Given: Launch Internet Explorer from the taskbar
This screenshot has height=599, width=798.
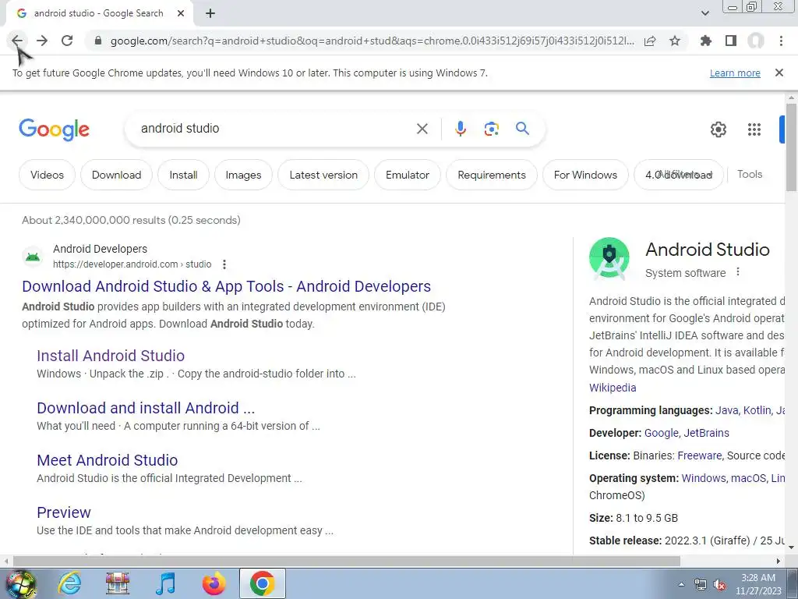Looking at the screenshot, I should [x=69, y=583].
